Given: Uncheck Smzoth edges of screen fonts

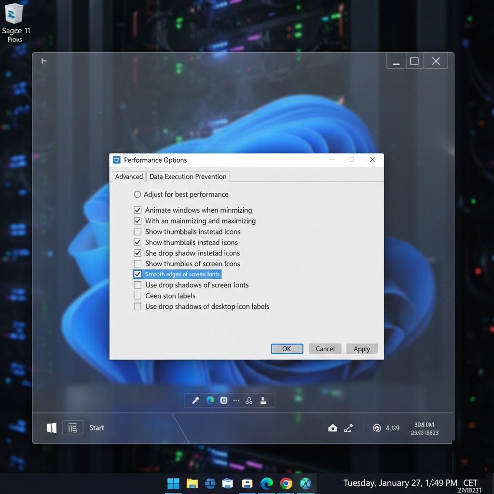Looking at the screenshot, I should coord(137,274).
